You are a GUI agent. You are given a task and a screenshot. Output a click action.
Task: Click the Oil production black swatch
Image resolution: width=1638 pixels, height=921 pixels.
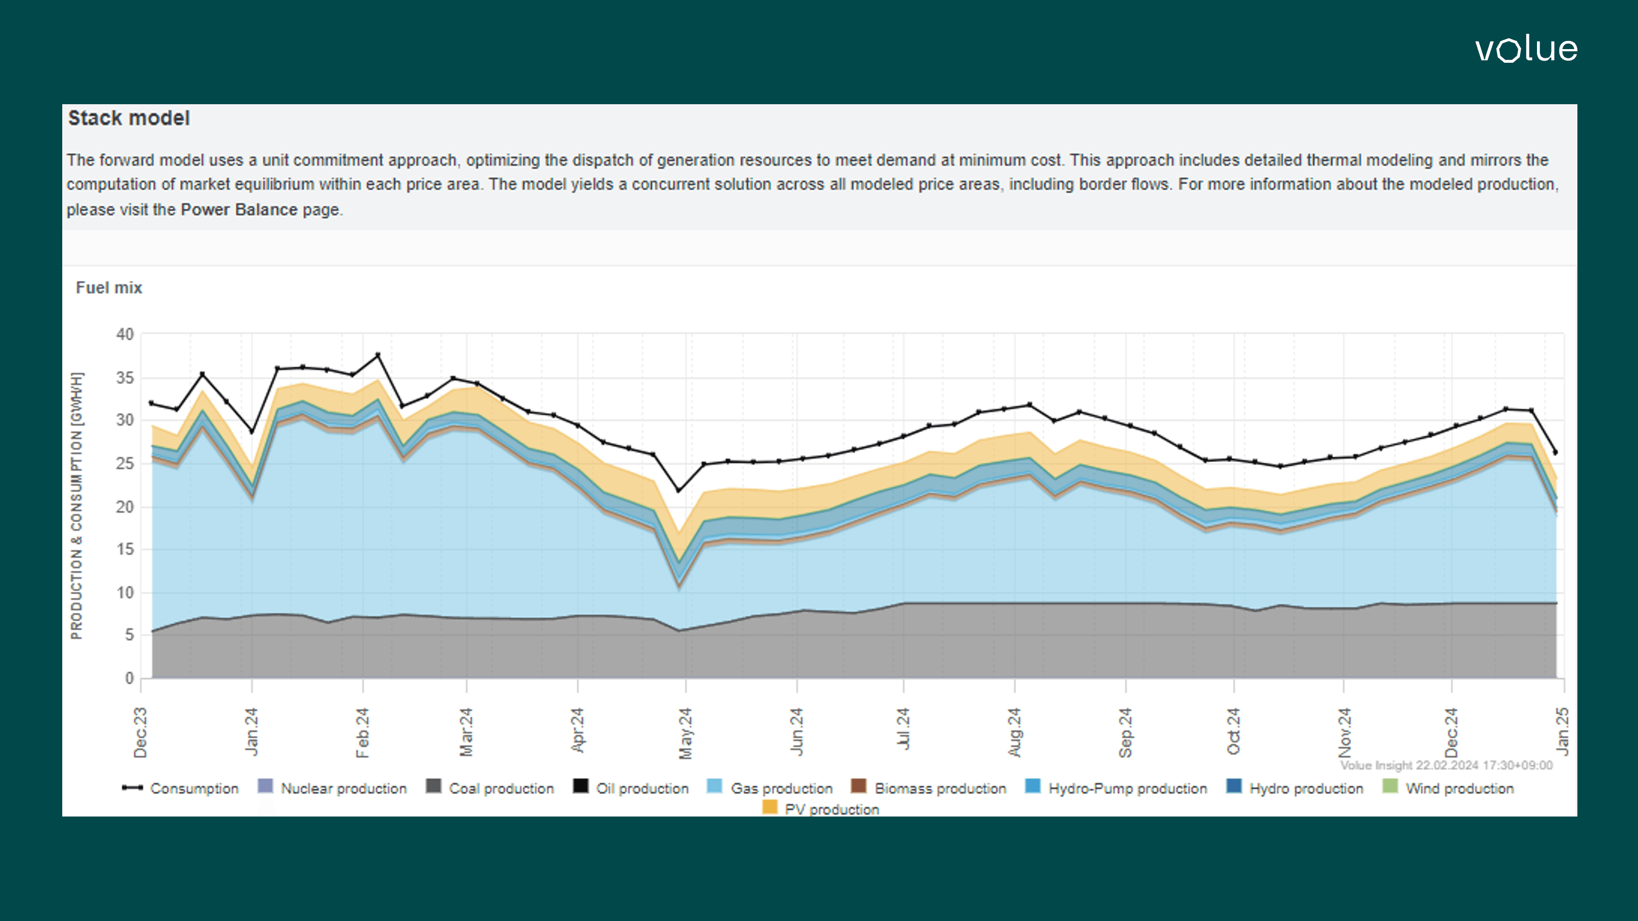[580, 787]
